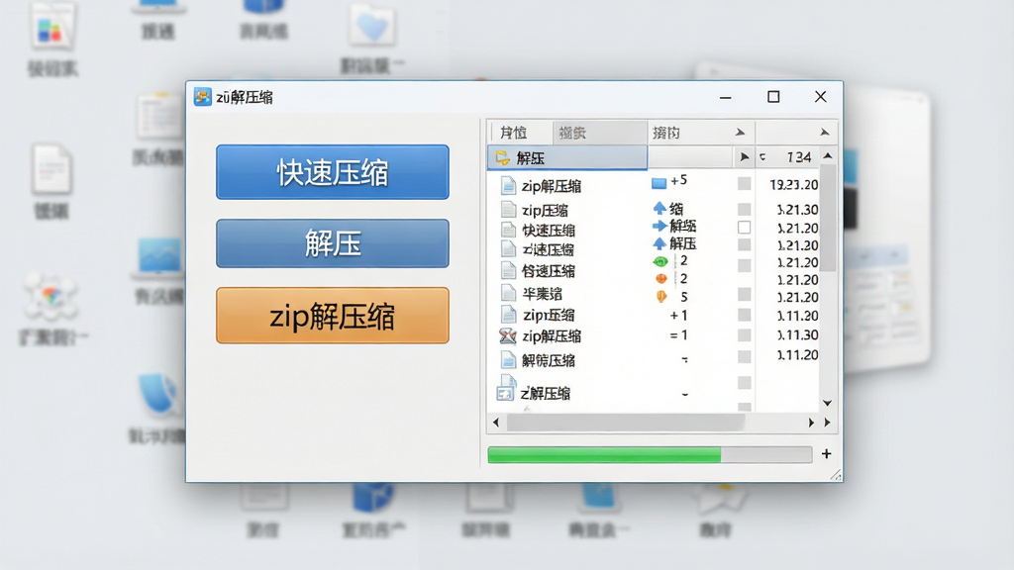Click the file icon beside 快速压缩
Viewport: 1014px width, 570px height.
pos(508,230)
